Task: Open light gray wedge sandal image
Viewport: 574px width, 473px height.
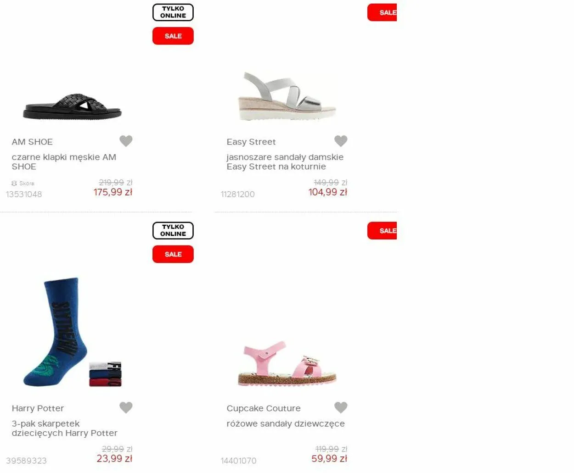Action: [x=287, y=96]
